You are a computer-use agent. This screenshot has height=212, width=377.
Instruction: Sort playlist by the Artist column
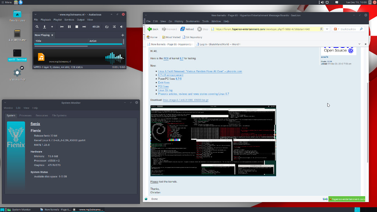click(x=106, y=41)
